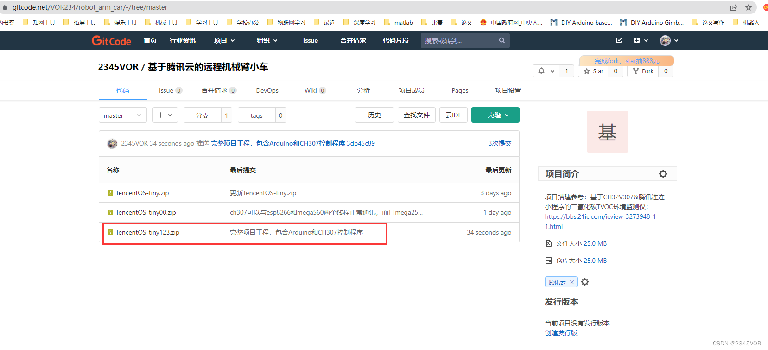This screenshot has height=350, width=768.
Task: Switch to the Issue tab
Action: click(170, 90)
